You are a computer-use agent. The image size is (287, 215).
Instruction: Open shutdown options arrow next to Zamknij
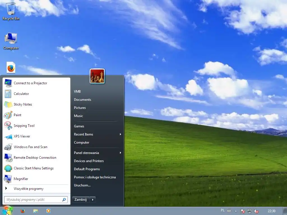[92, 200]
